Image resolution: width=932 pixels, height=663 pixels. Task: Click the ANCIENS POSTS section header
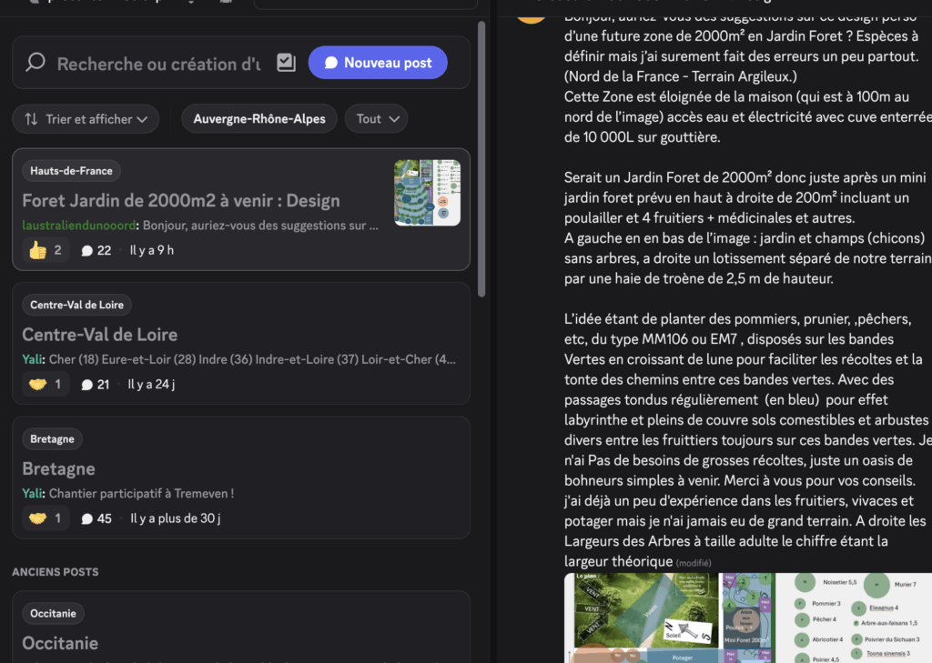coord(56,571)
